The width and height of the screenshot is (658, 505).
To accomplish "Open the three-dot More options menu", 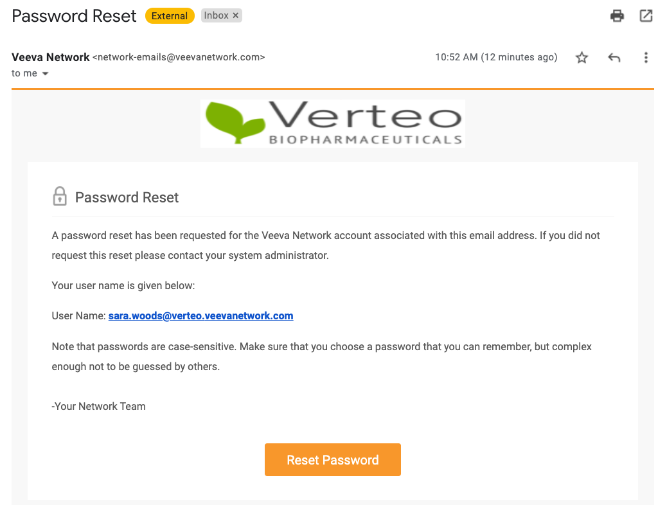I will pos(646,58).
